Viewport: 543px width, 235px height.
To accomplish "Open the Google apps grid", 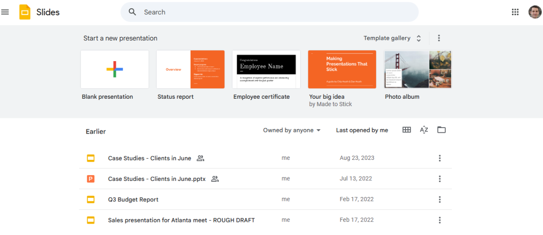I will pyautogui.click(x=515, y=12).
